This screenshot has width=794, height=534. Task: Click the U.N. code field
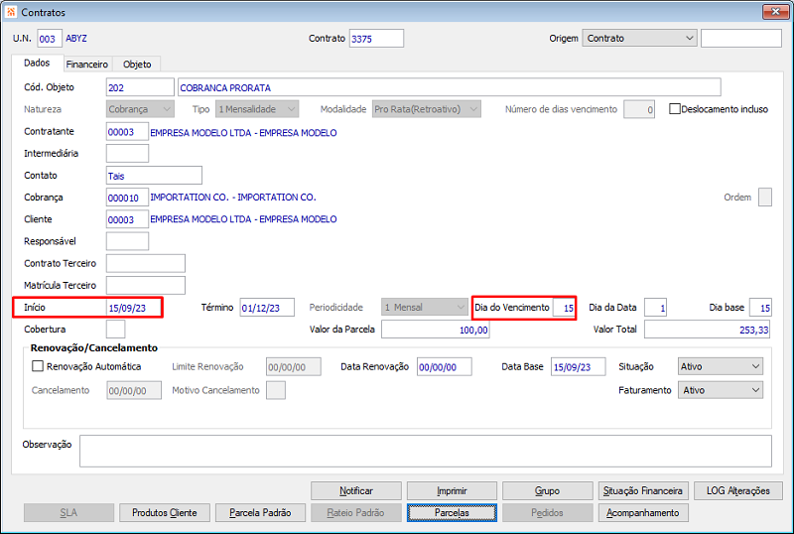[50, 39]
